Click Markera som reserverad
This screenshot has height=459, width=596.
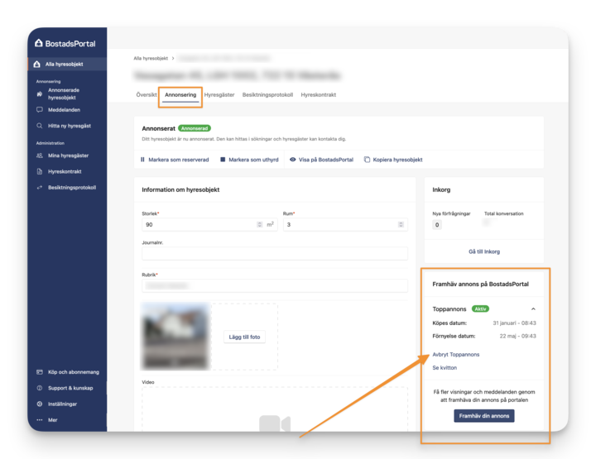(179, 160)
